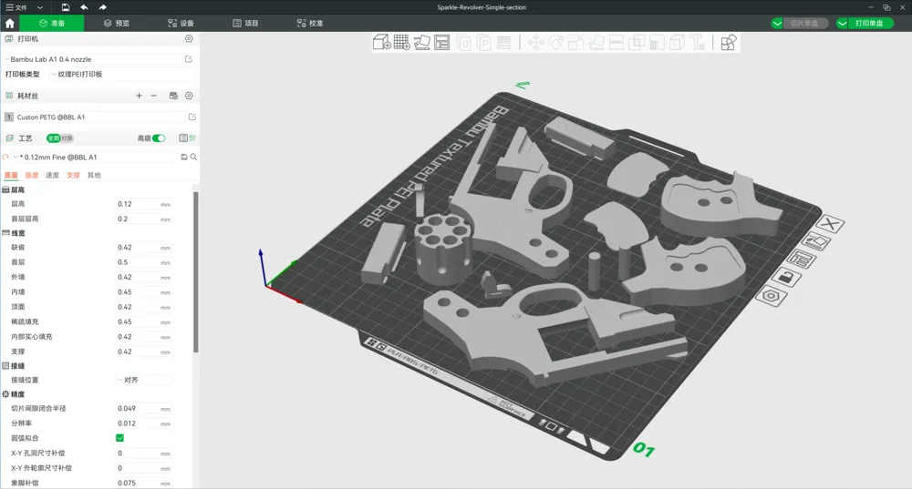Click the Add plate grid icon
This screenshot has height=489, width=912.
(x=401, y=43)
